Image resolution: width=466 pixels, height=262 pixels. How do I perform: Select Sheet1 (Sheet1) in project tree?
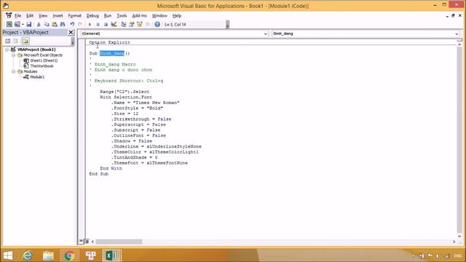(44, 60)
